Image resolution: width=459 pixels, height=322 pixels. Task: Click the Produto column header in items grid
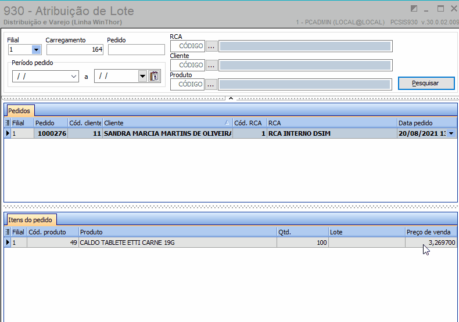178,232
